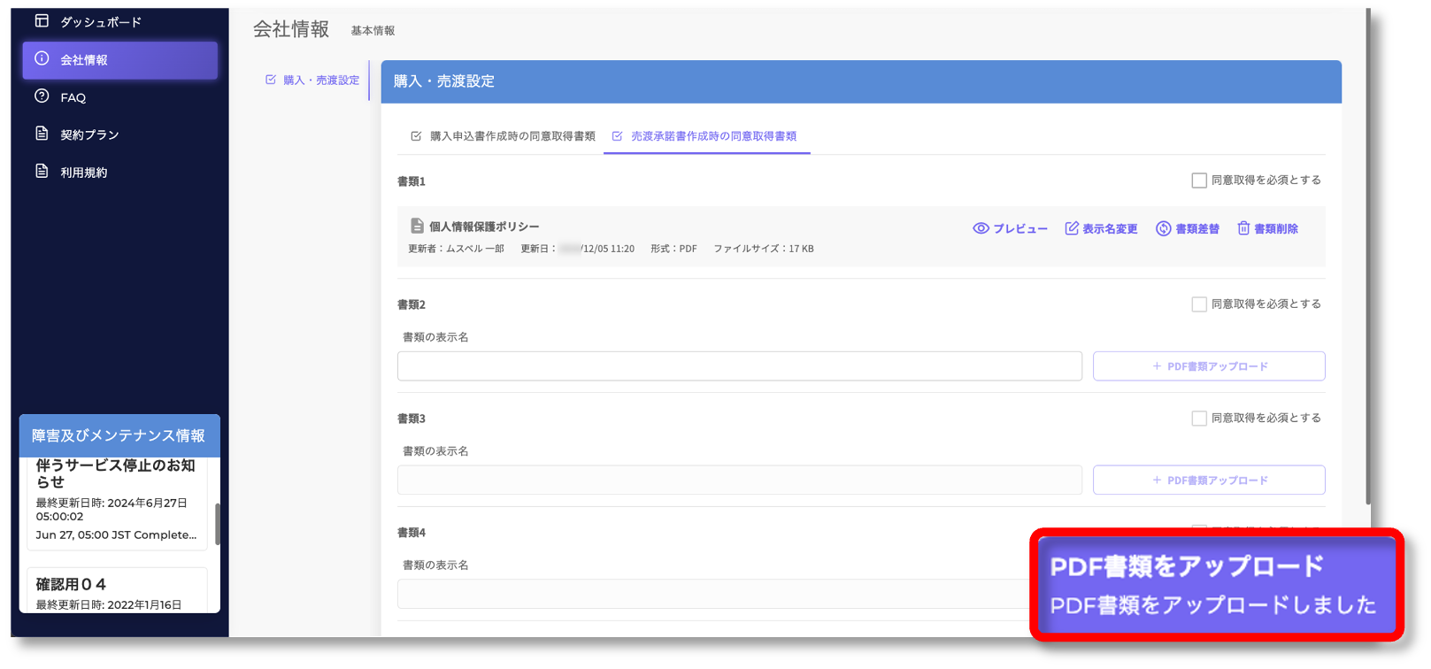This screenshot has width=1431, height=669.
Task: Select 会社情報 in the sidebar
Action: click(x=119, y=60)
